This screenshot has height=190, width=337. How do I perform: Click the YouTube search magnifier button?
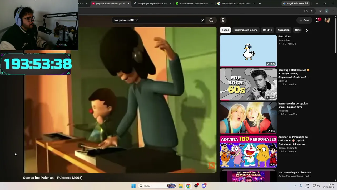click(211, 20)
